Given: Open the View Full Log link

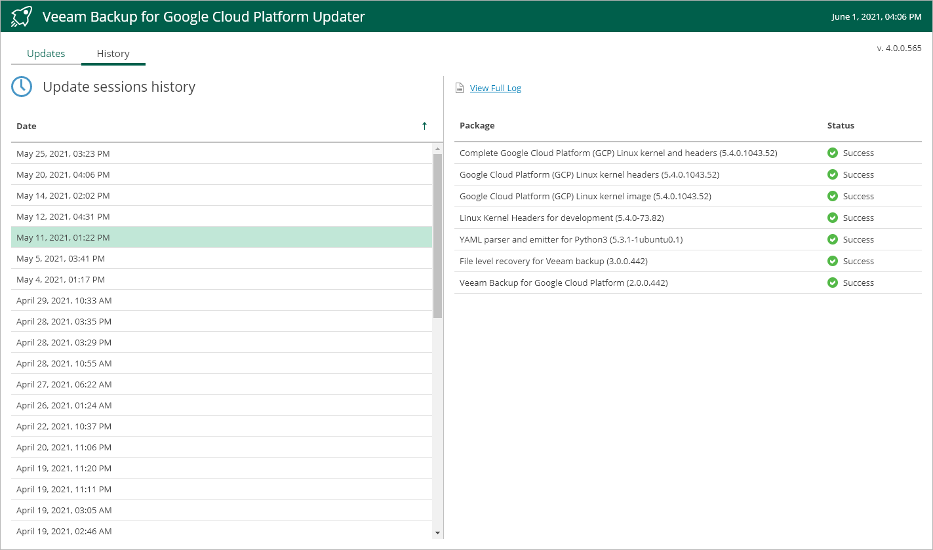Looking at the screenshot, I should [x=496, y=88].
